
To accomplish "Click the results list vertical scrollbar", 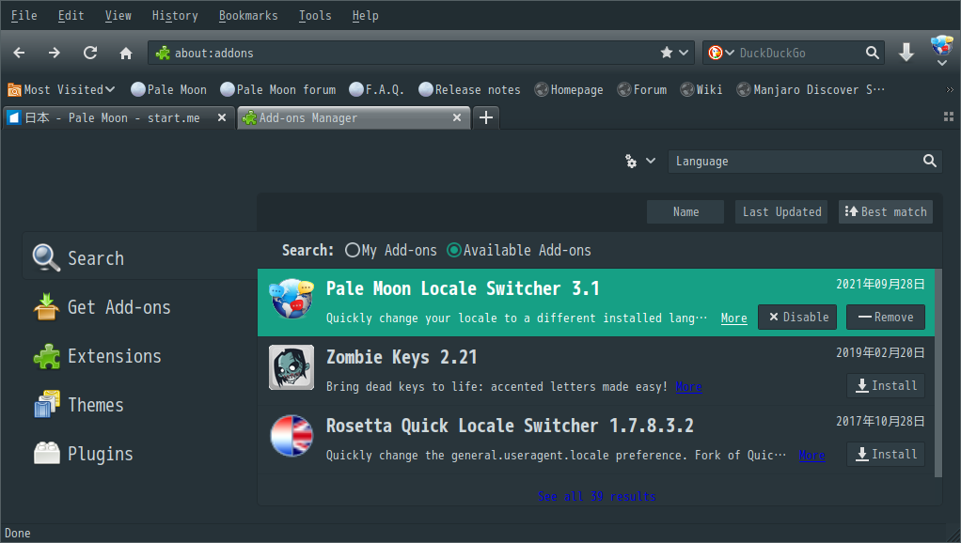I will 938,373.
